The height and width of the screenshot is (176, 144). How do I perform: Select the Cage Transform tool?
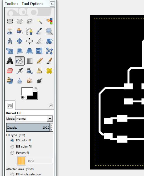coord(49,51)
